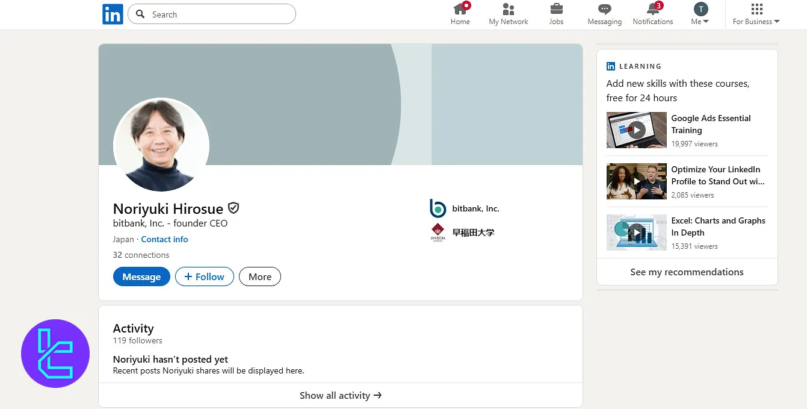Open Excel Charts and Graphs course thumbnail

[x=636, y=233]
